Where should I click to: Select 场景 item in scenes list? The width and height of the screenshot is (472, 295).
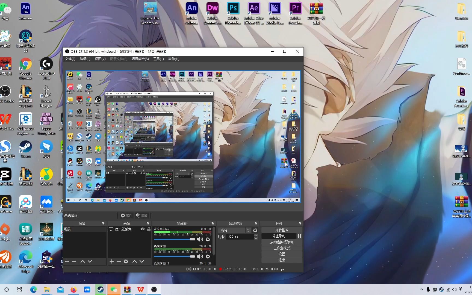[85, 229]
